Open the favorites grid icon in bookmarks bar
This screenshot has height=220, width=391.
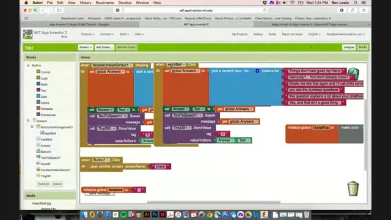coord(26,18)
